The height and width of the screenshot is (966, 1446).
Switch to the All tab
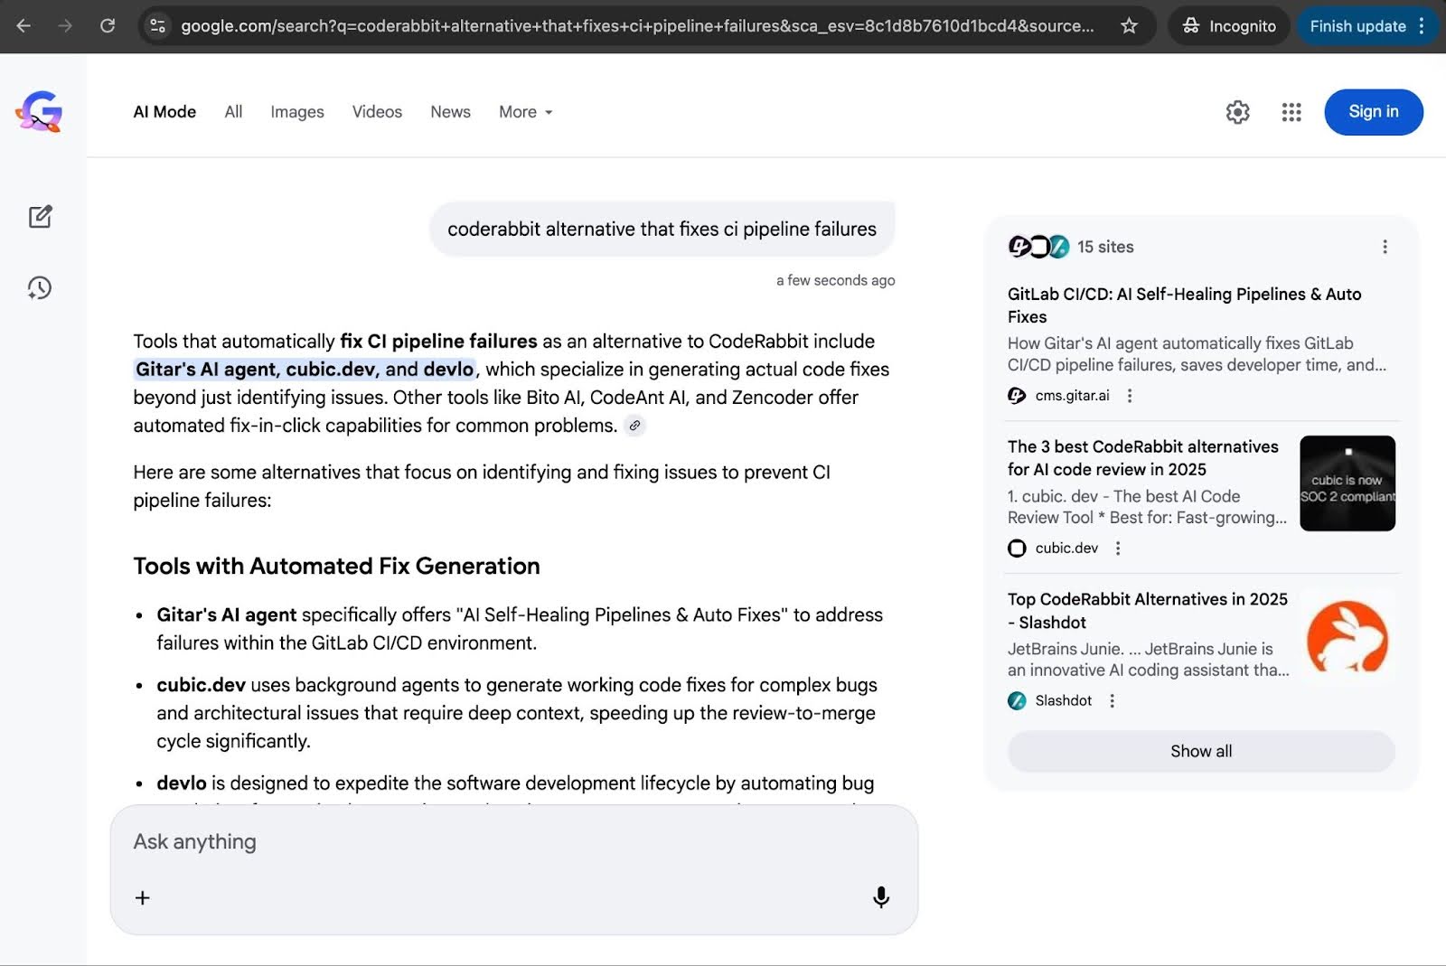[233, 112]
